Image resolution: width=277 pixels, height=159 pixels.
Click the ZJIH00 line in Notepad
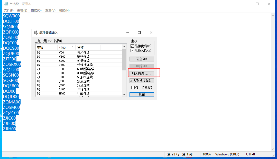click(10, 129)
